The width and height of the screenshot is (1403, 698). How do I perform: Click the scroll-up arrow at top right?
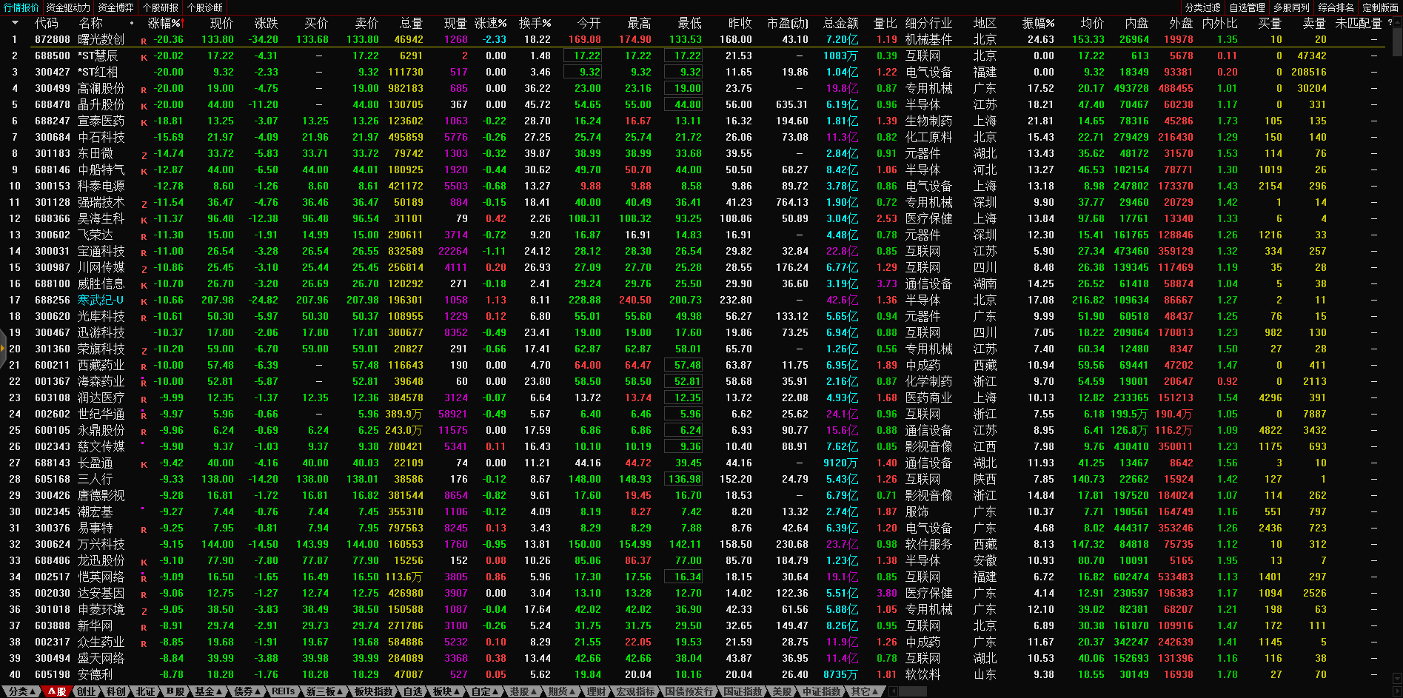coord(1396,23)
